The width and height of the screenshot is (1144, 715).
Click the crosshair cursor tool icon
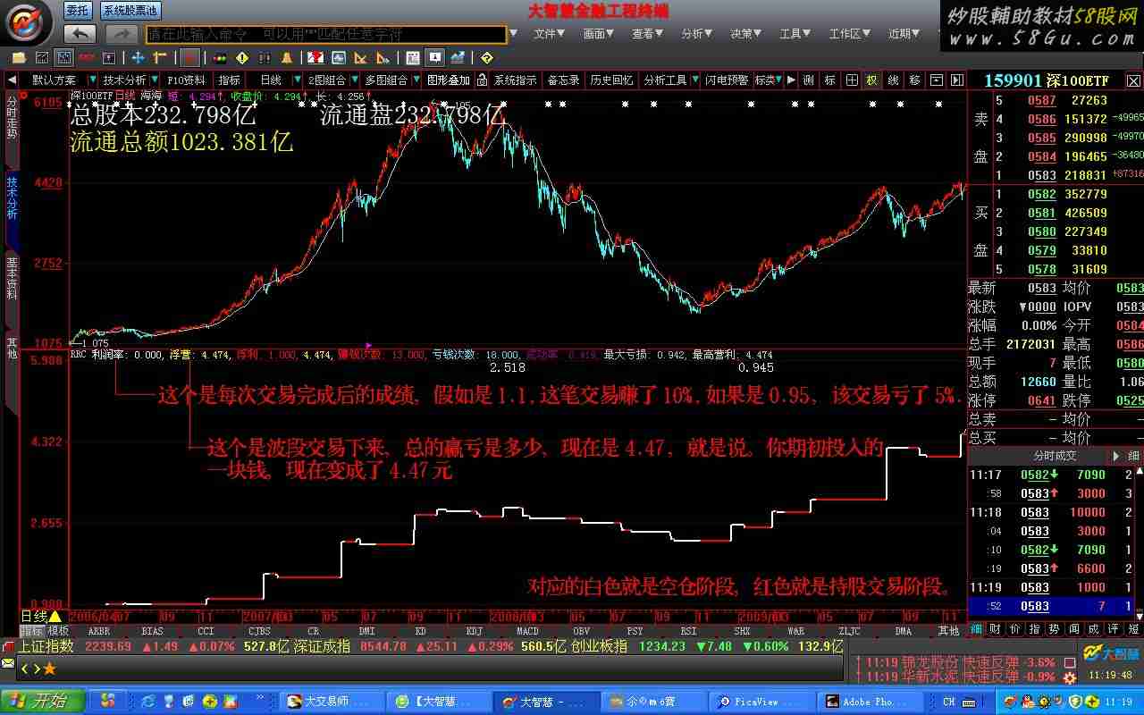[x=139, y=58]
